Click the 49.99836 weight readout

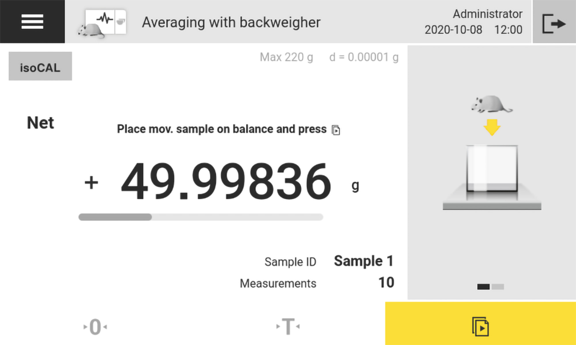226,181
